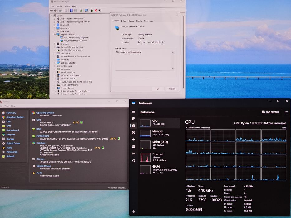This screenshot has width=291, height=218.
Task: Click the Forward arrow in Device Manager toolbar
Action: (55, 11)
